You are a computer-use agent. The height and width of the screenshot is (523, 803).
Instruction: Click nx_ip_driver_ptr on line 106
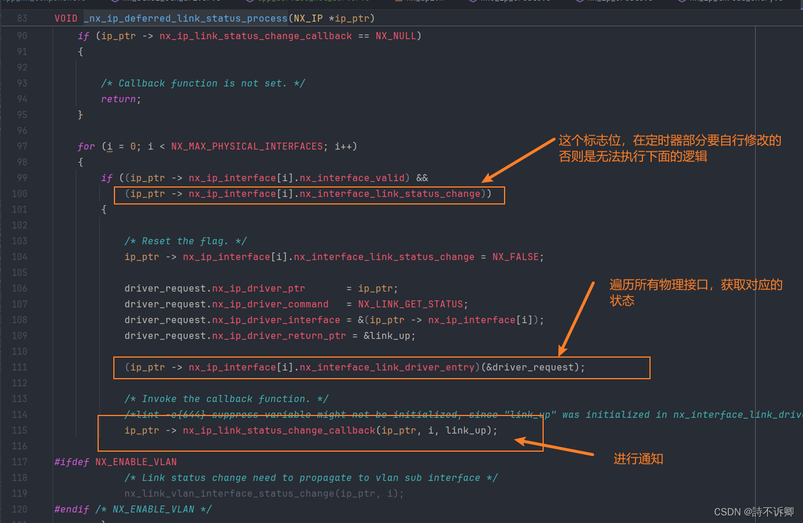pyautogui.click(x=259, y=288)
